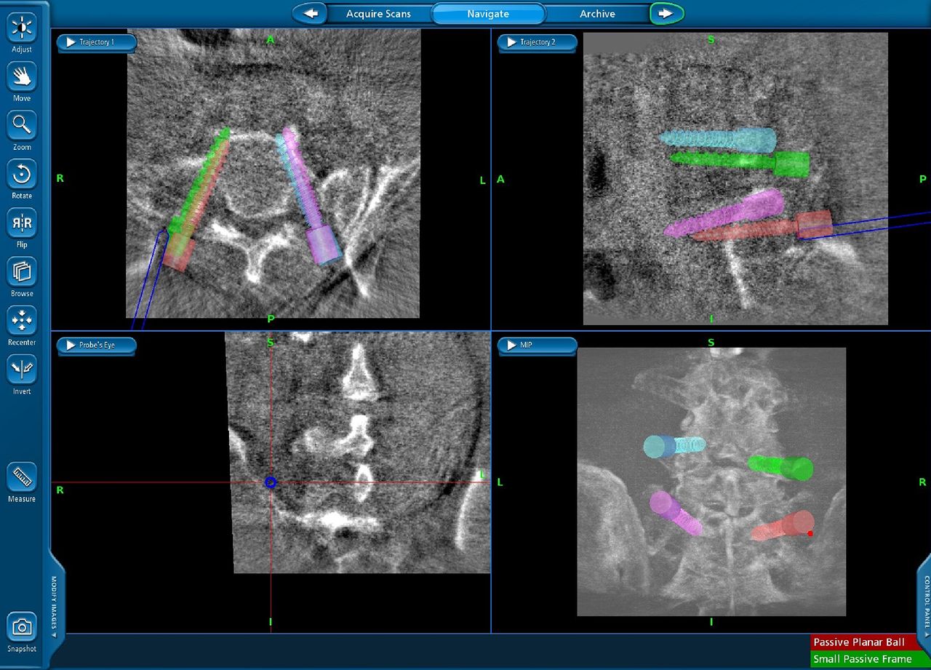Click the cyan screw in Trajectory 2 view
This screenshot has height=670, width=931.
click(718, 139)
